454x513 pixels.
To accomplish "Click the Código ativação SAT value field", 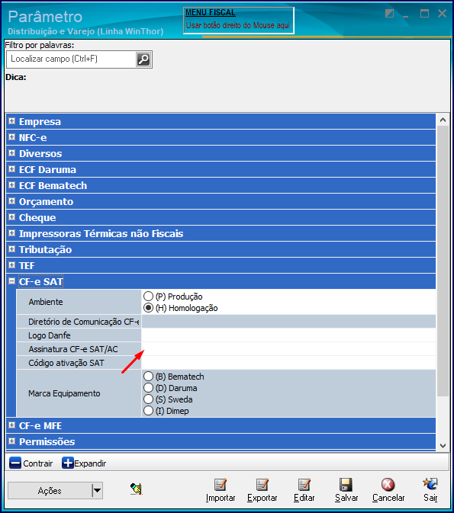I will pyautogui.click(x=288, y=363).
